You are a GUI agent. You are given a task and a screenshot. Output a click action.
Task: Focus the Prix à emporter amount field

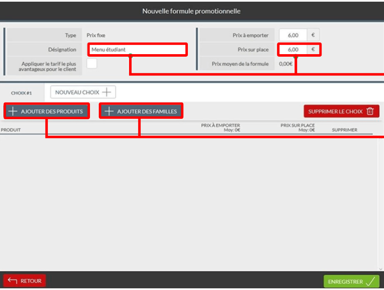(293, 35)
